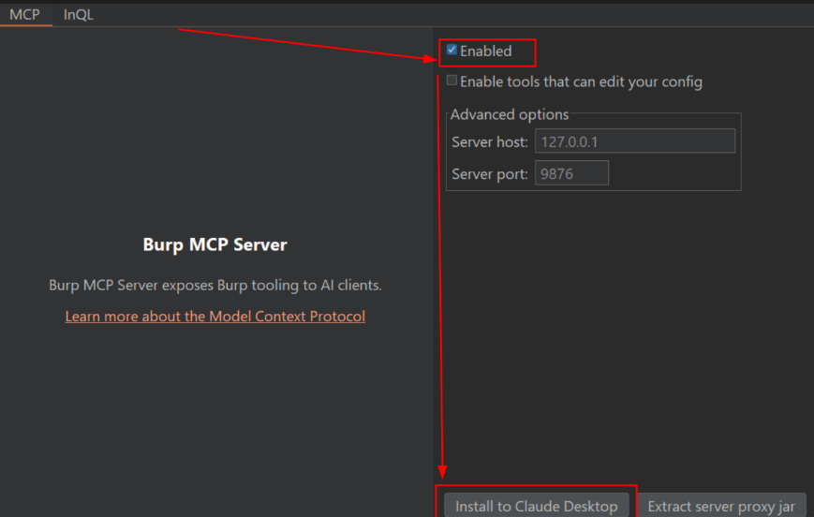
Task: Click the Advanced options group label
Action: (510, 114)
